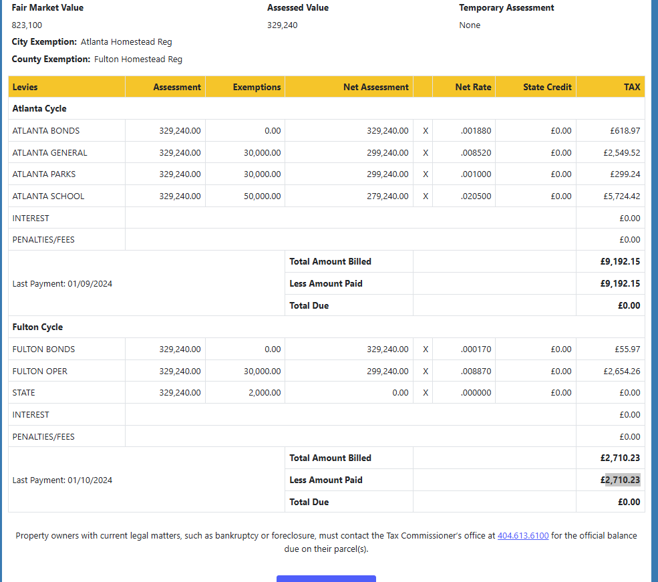Click the Levies column header
This screenshot has height=582, width=658.
tap(25, 87)
